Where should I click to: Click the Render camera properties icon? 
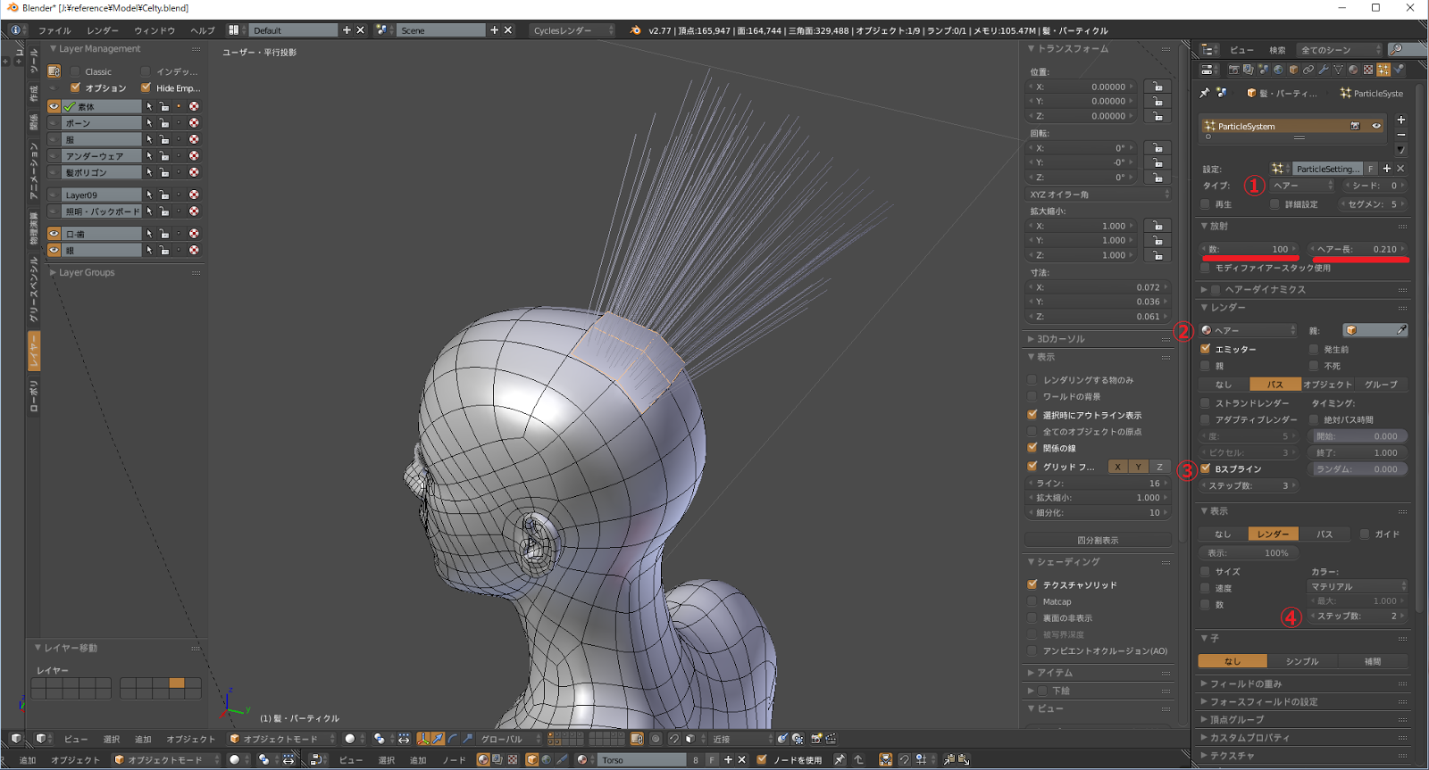click(x=1233, y=70)
